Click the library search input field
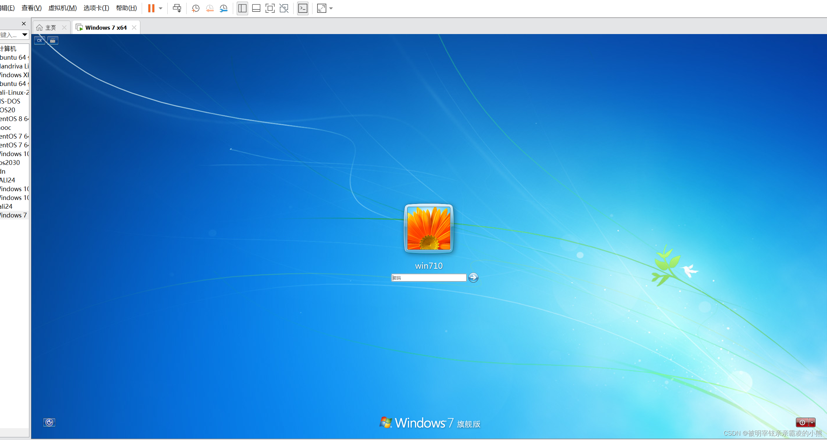Viewport: 827px width, 440px height. [10, 35]
